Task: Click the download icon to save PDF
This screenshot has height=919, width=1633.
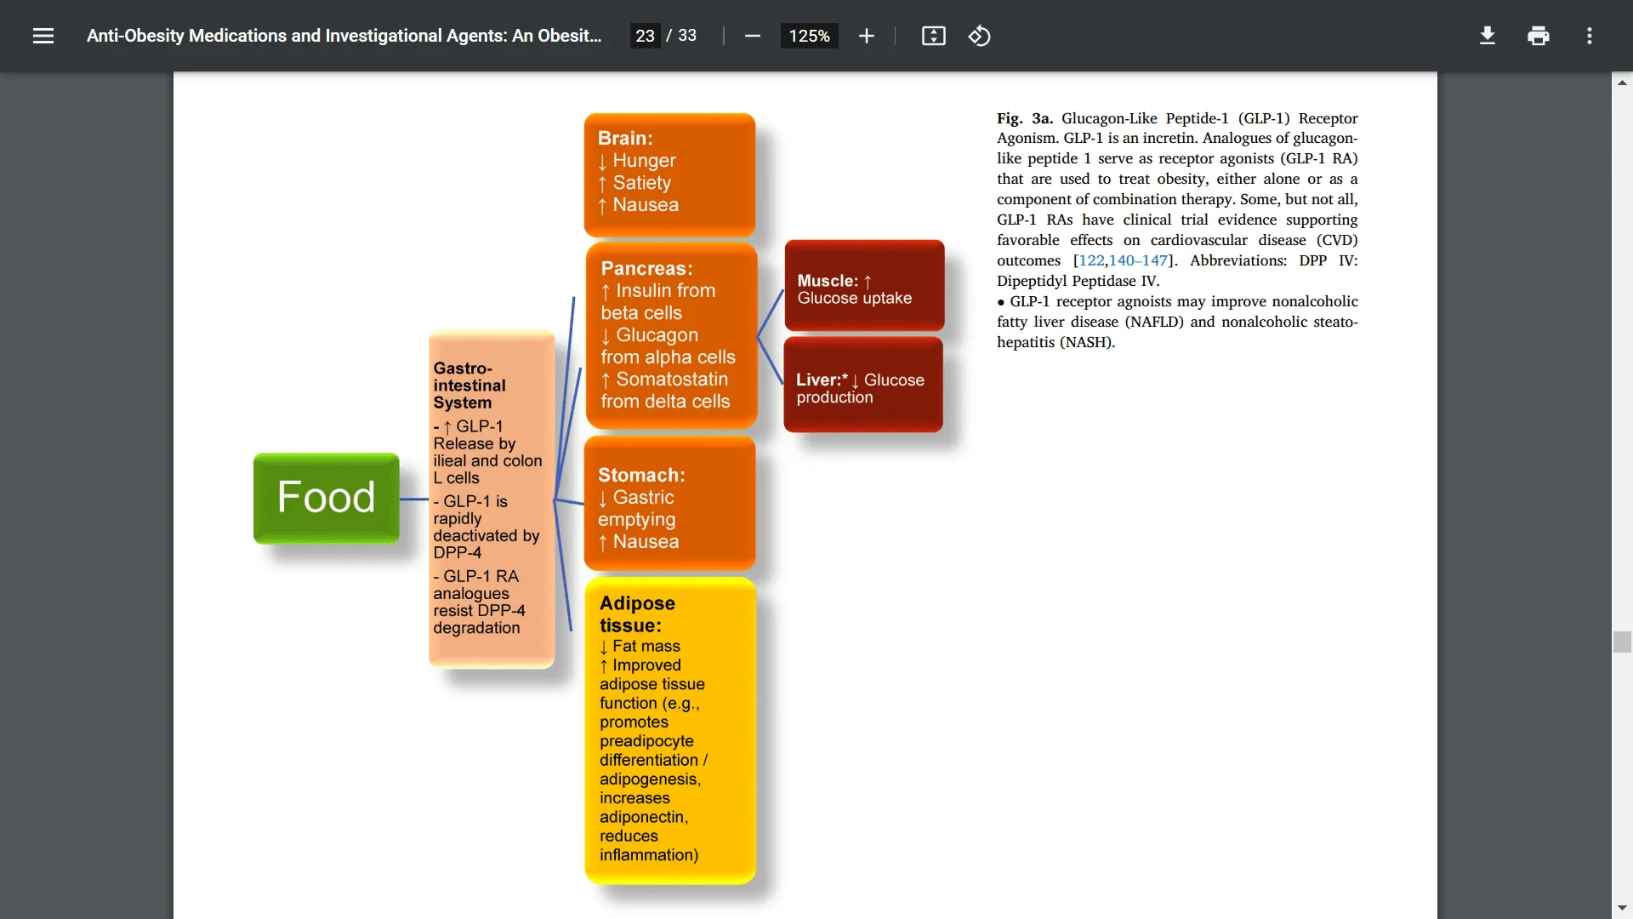Action: click(1486, 36)
